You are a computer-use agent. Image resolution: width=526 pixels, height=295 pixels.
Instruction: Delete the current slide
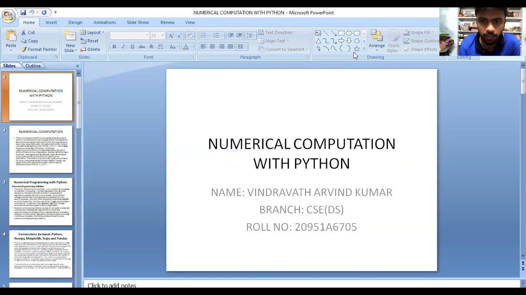[90, 49]
